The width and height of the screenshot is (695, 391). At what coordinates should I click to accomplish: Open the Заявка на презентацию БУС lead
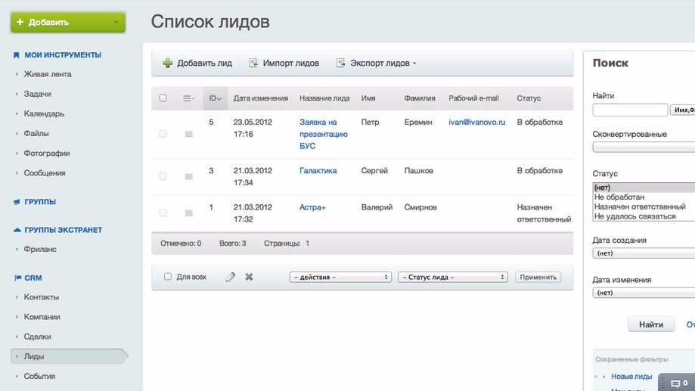[323, 134]
